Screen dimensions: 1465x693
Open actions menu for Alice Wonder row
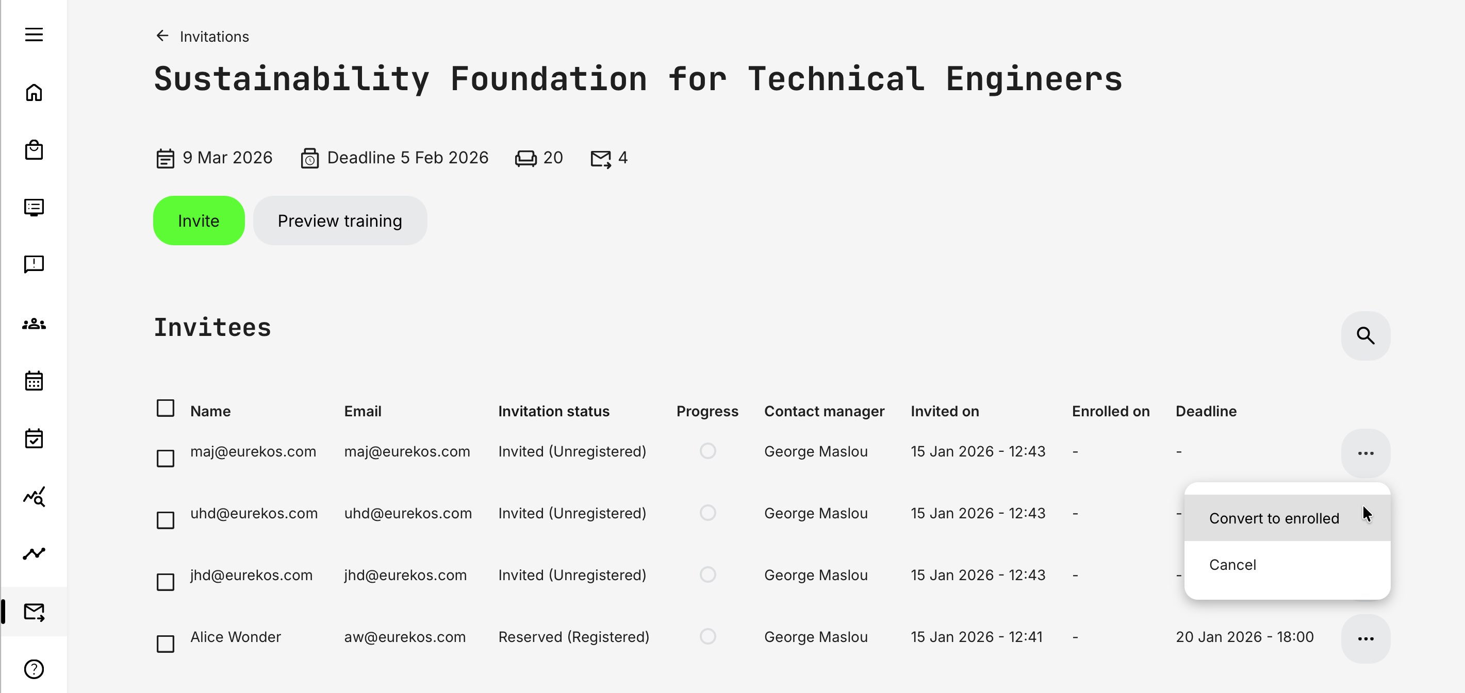1365,638
